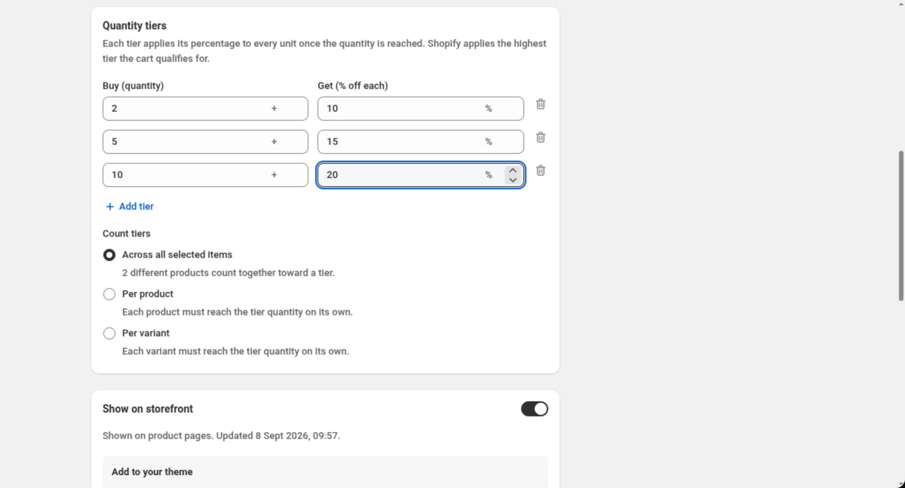The width and height of the screenshot is (905, 488).
Task: Toggle the Show on storefront switch
Action: coord(534,409)
